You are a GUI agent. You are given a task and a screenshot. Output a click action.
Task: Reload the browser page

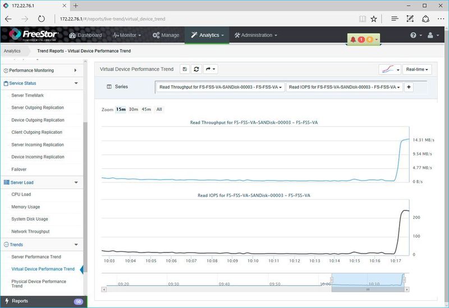[42, 19]
